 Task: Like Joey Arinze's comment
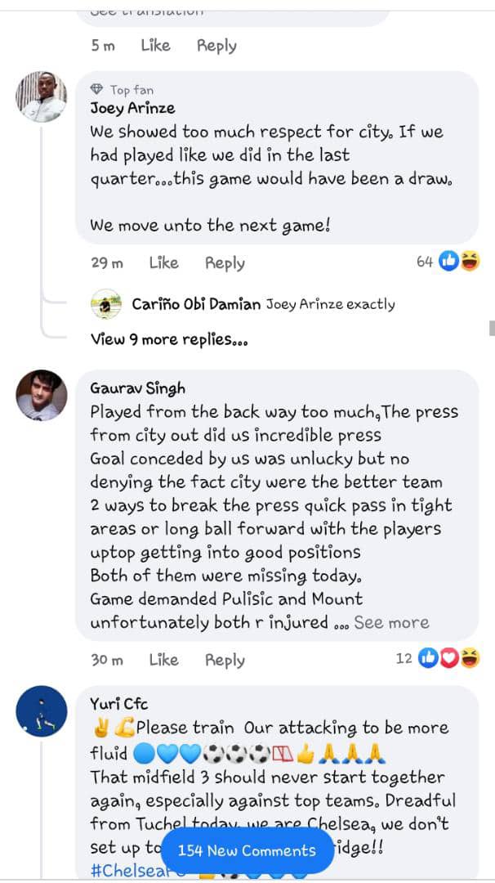[x=163, y=263]
